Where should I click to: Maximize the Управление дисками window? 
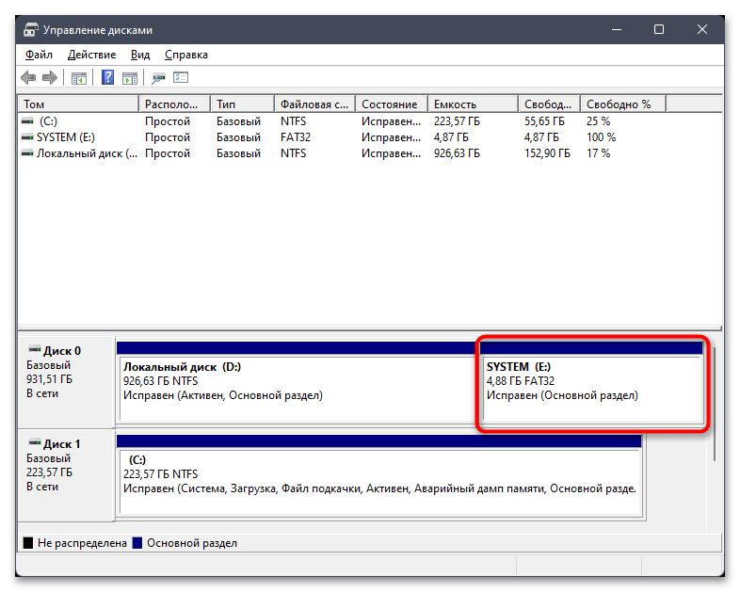coord(659,30)
